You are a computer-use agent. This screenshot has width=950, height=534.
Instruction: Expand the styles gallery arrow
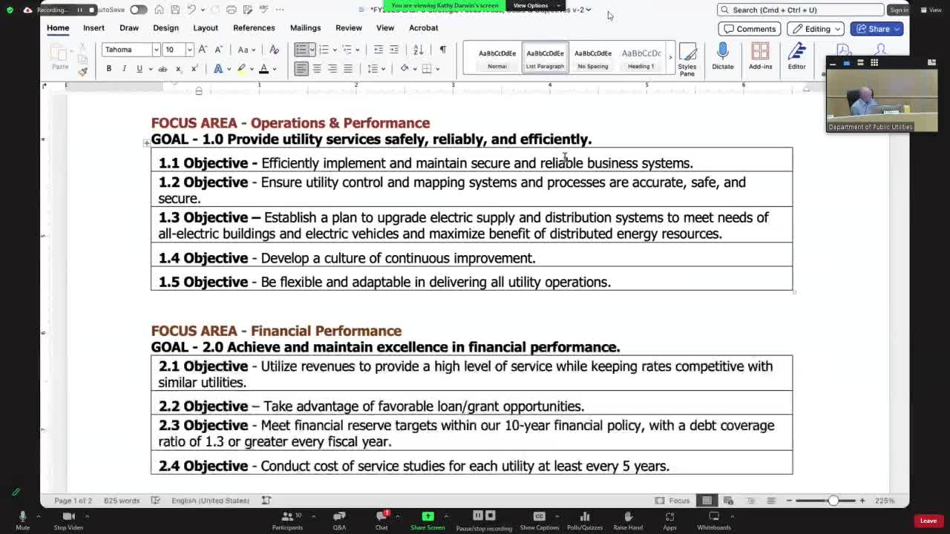point(670,58)
